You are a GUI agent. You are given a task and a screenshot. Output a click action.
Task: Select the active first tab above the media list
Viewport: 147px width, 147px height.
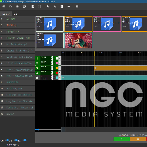6,14
